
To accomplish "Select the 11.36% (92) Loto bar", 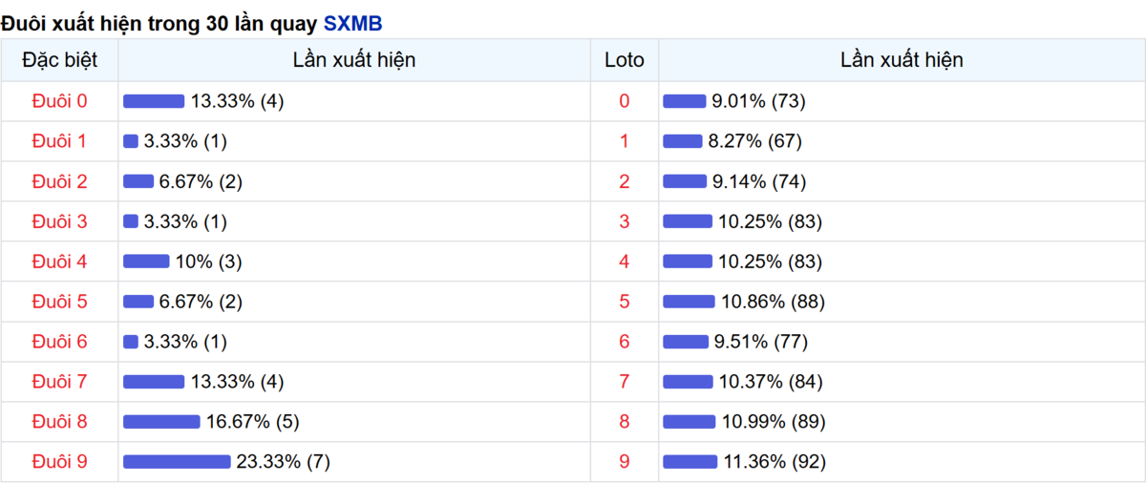I will pyautogui.click(x=690, y=462).
